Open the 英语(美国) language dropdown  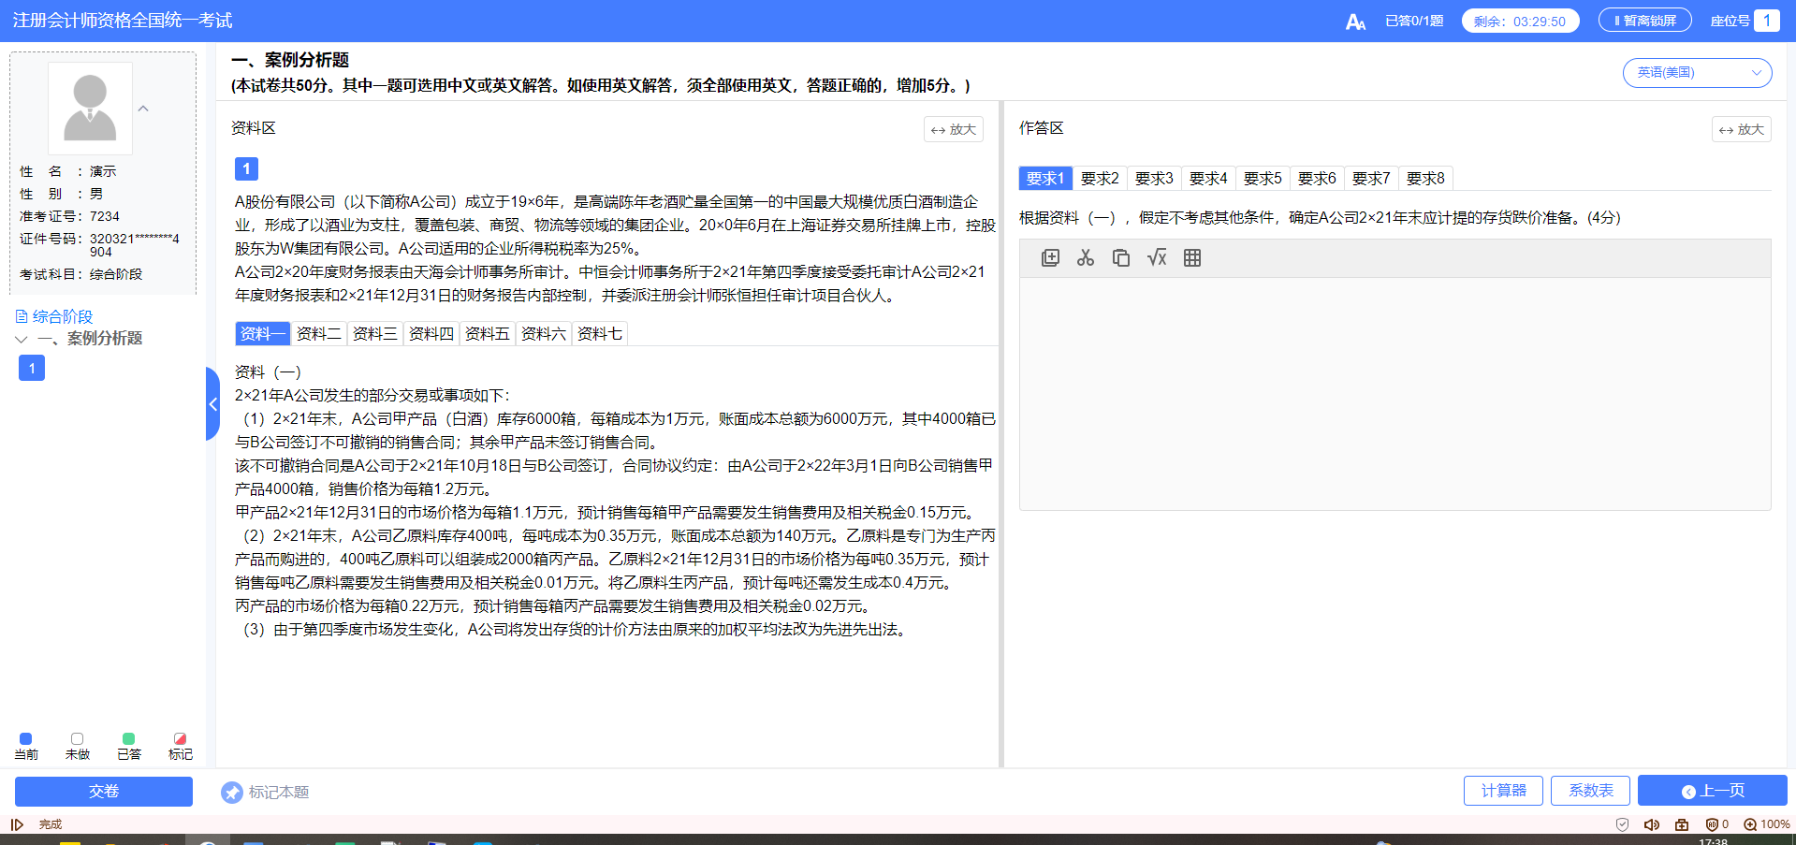[1696, 72]
